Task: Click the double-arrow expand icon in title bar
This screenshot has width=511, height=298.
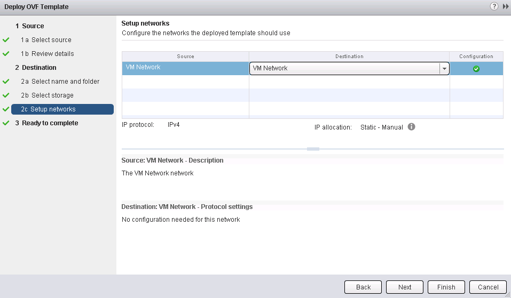Action: (505, 6)
